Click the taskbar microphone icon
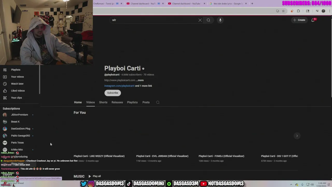 click(x=302, y=185)
